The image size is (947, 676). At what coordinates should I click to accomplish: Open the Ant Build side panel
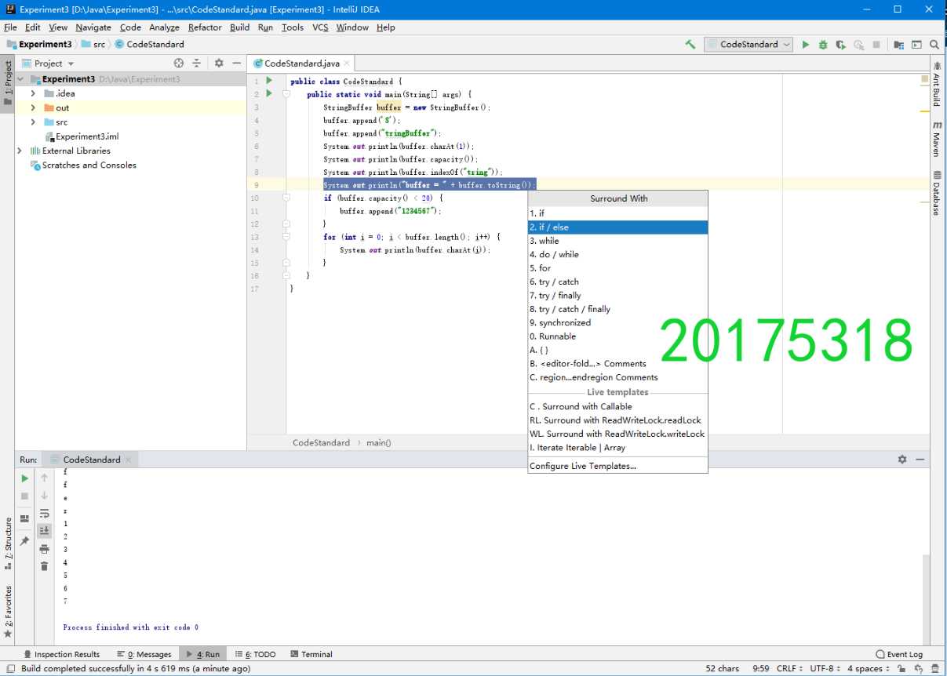click(937, 85)
